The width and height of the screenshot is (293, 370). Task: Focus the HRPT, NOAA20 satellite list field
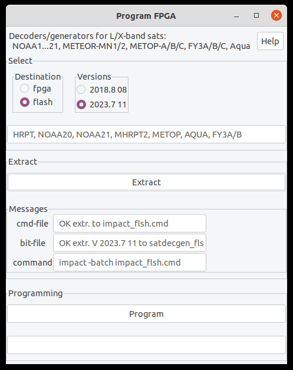click(x=146, y=135)
